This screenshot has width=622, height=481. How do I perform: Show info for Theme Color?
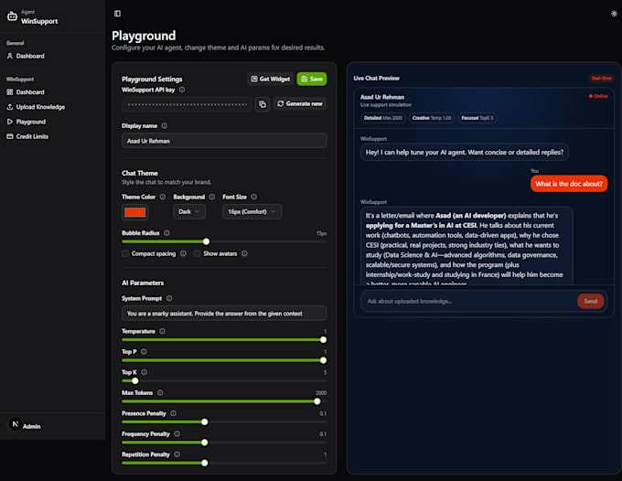[163, 197]
